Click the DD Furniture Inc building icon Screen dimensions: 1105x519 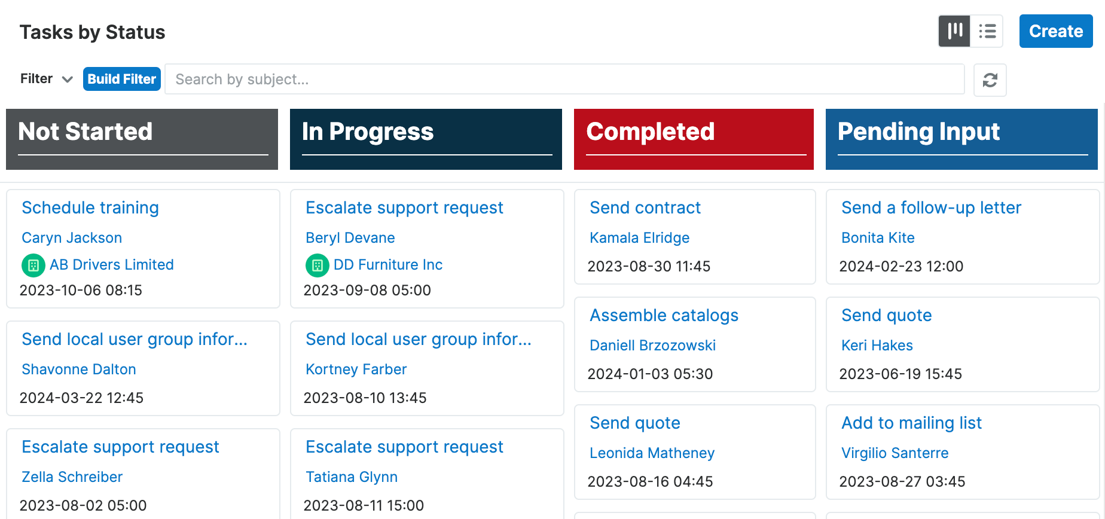(x=318, y=265)
